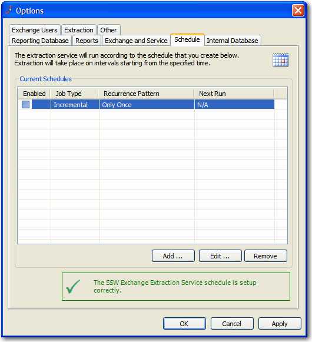This screenshot has height=342, width=312.
Task: Click the calendar schedule icon
Action: pos(281,60)
